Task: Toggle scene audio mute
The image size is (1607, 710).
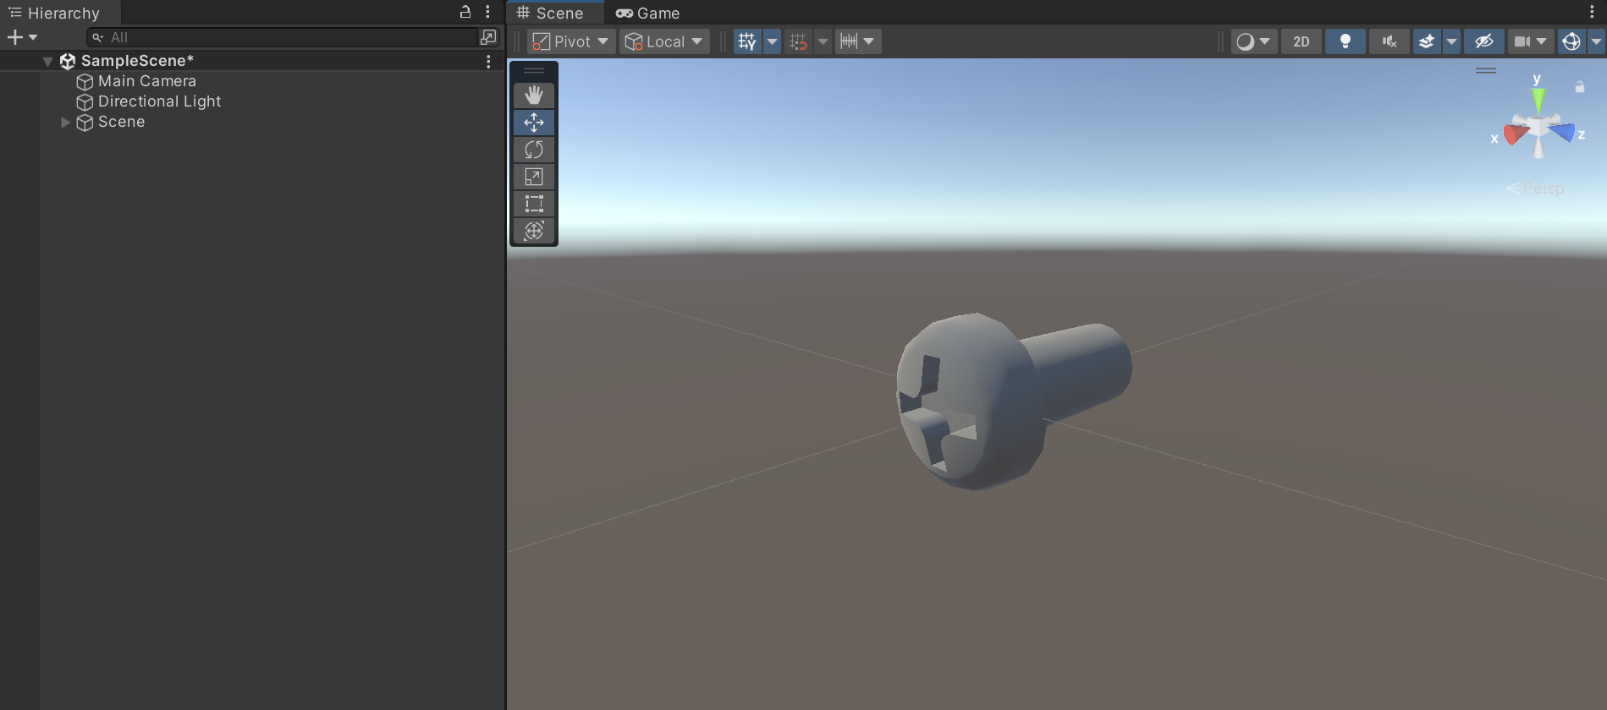Action: tap(1389, 41)
